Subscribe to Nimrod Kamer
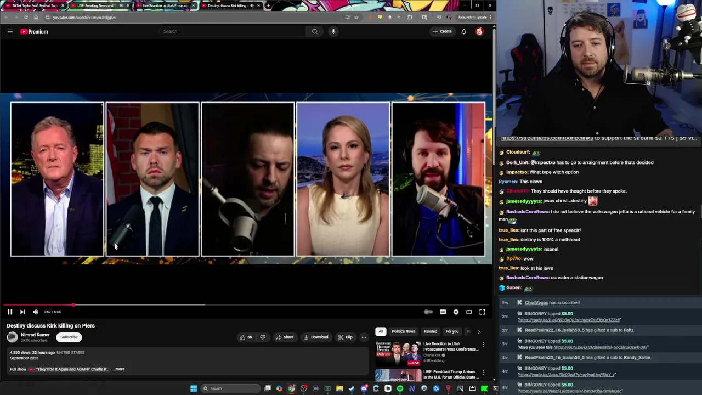702x395 pixels. click(x=69, y=337)
